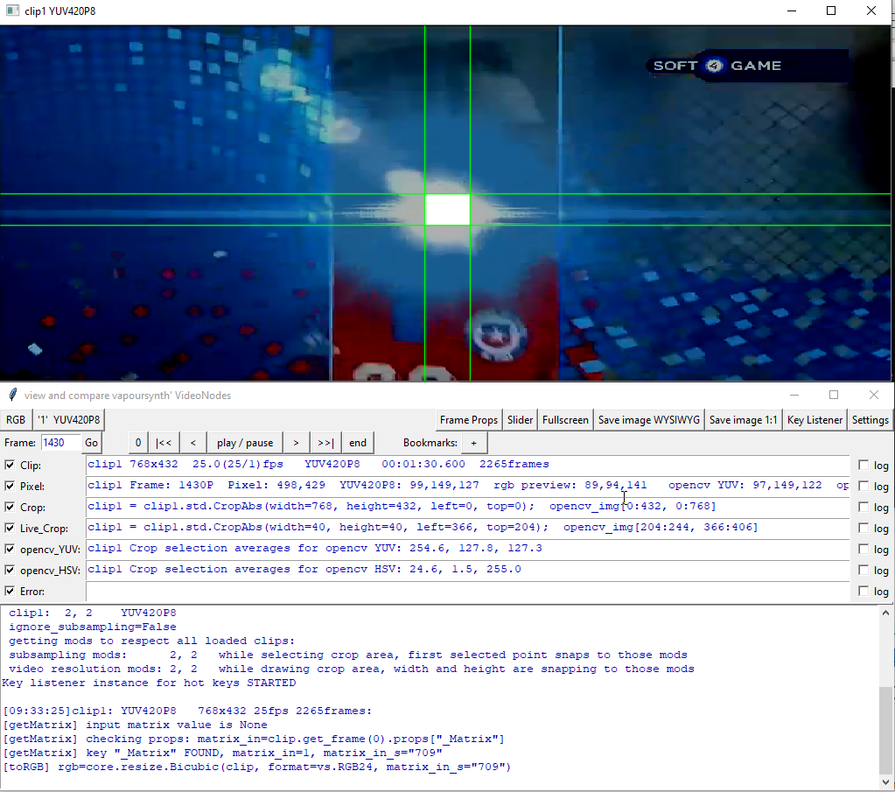Click the Live_Crop command text field
This screenshot has width=895, height=792.
click(467, 529)
